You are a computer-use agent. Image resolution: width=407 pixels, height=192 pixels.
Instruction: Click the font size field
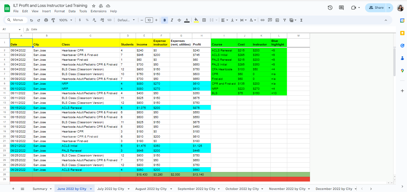click(149, 20)
